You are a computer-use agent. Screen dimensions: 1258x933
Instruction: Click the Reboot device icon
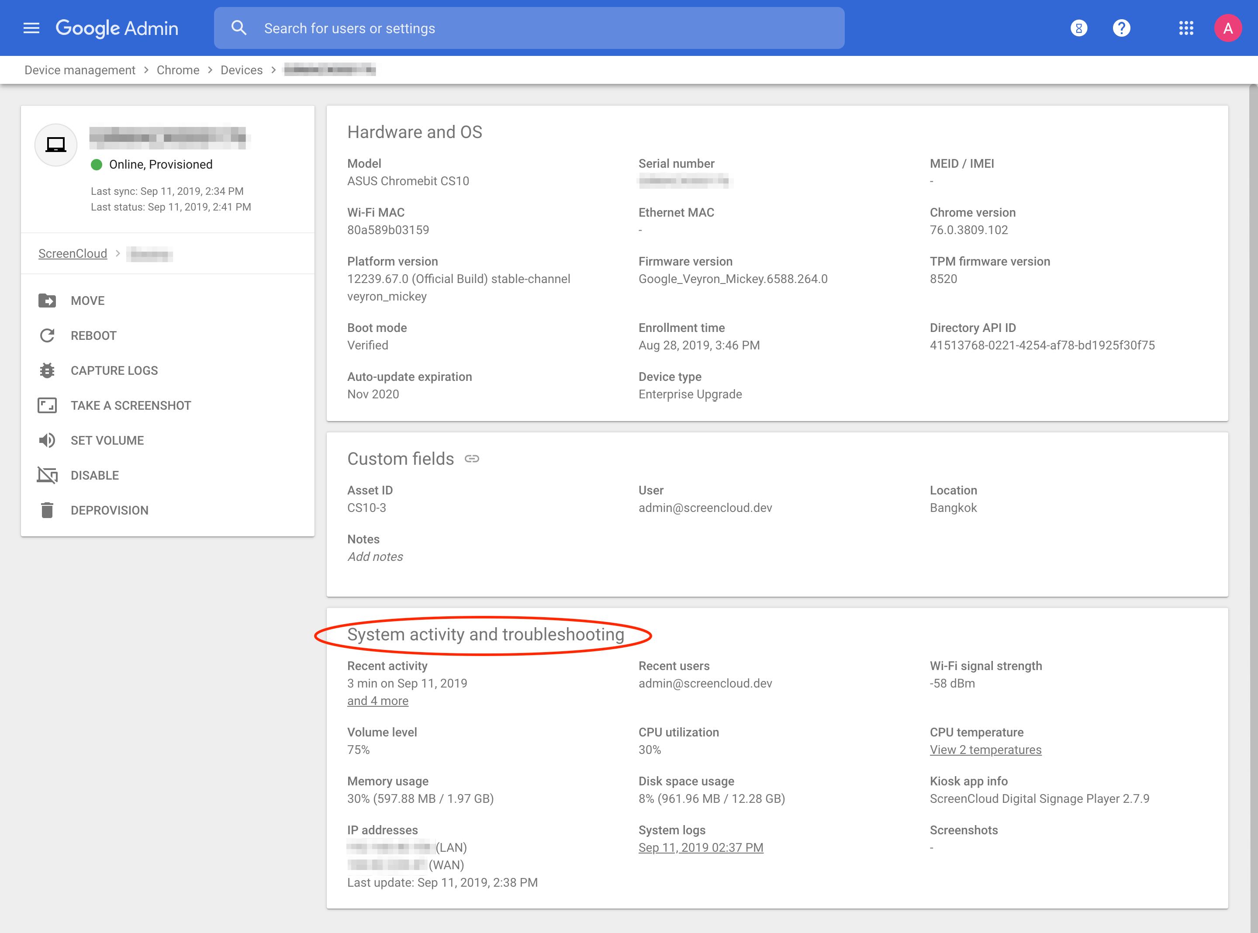tap(48, 335)
